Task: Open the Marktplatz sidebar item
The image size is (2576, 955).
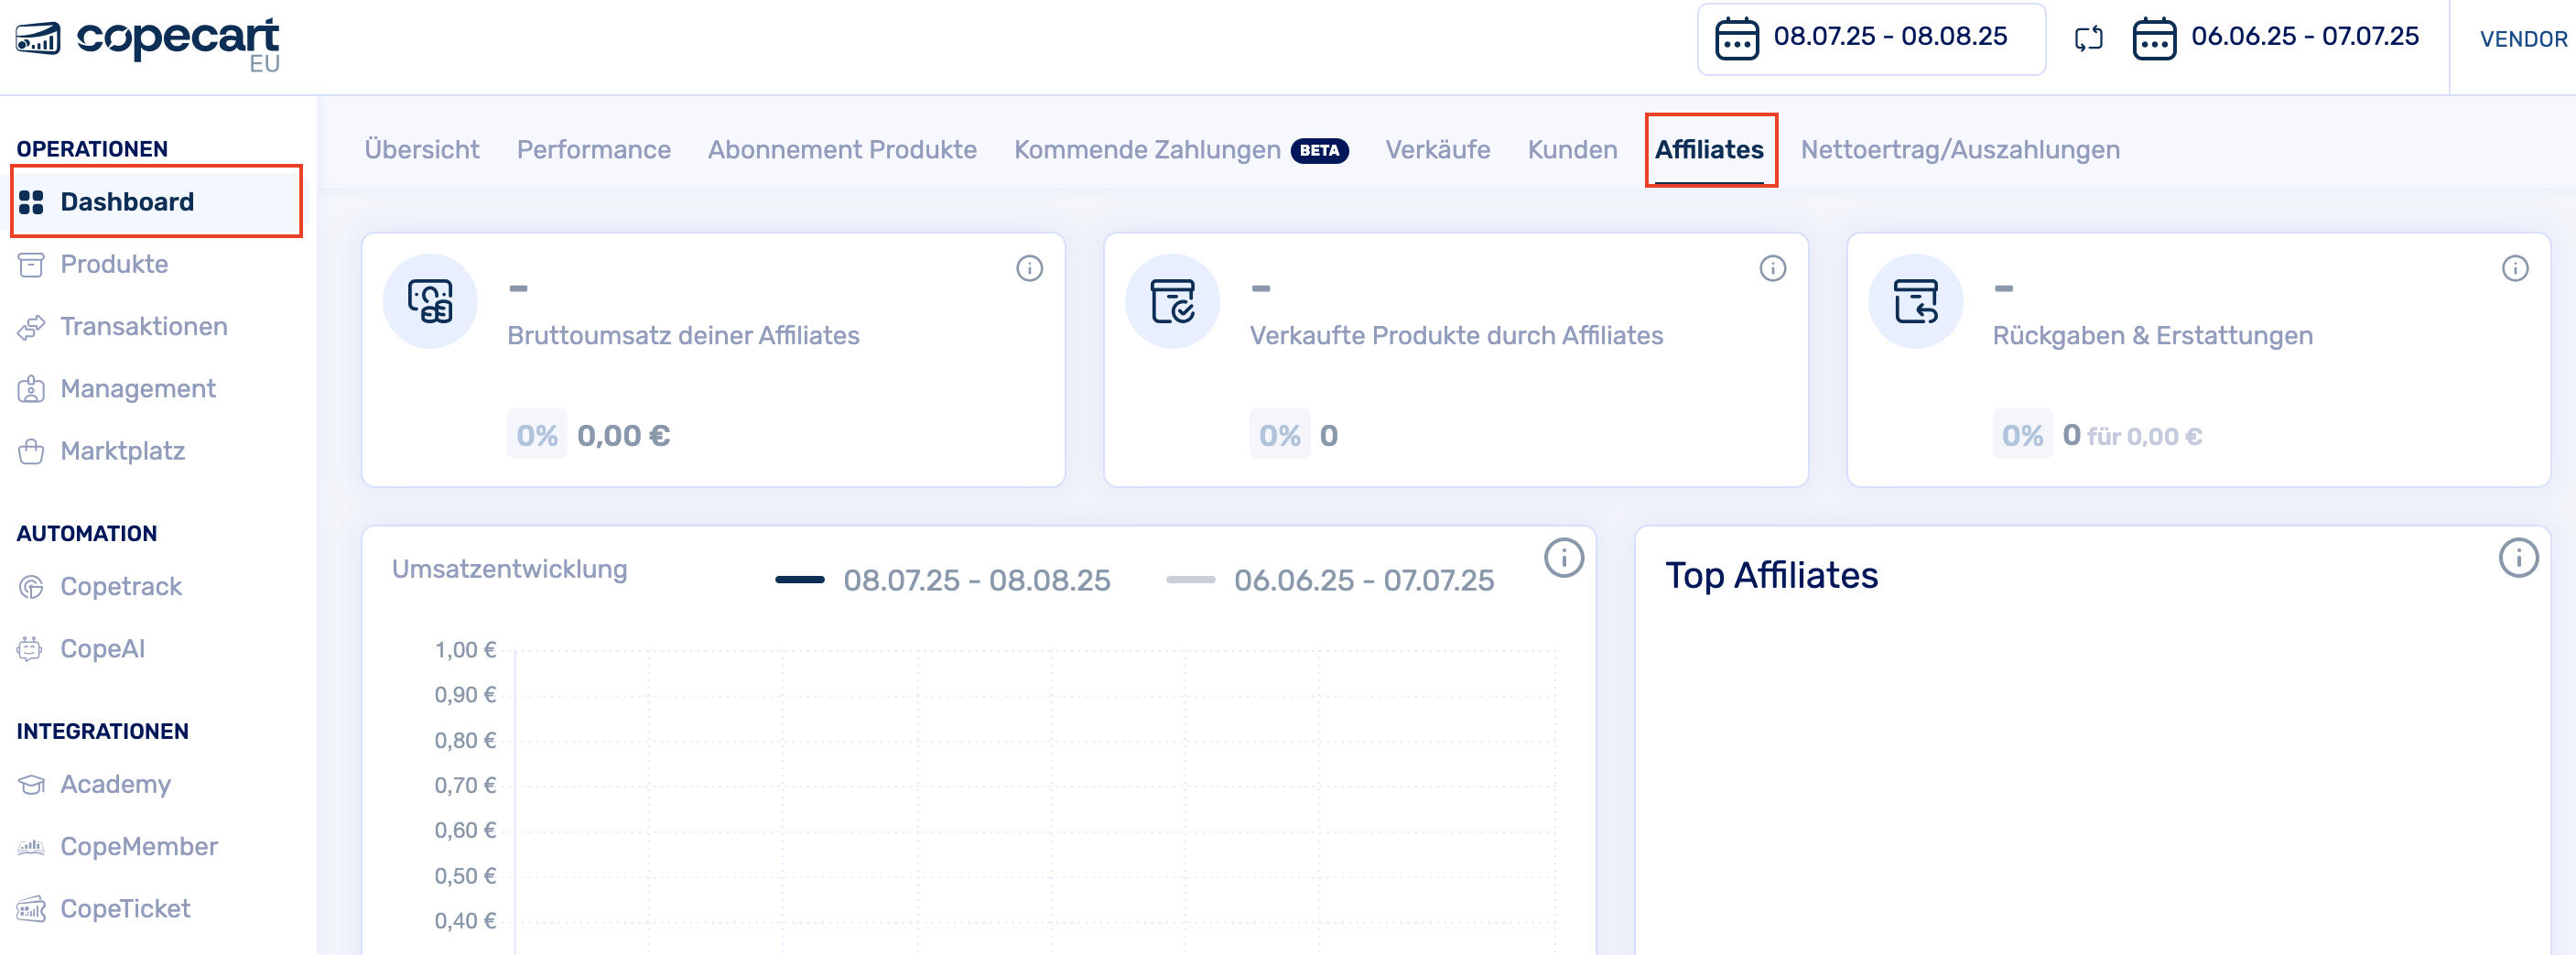Action: 122,451
